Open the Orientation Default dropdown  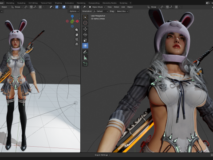pos(101,11)
